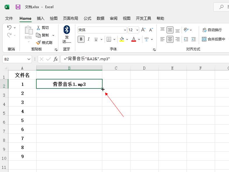Open clipboard dialog launcher
229x172 pixels.
click(56, 50)
